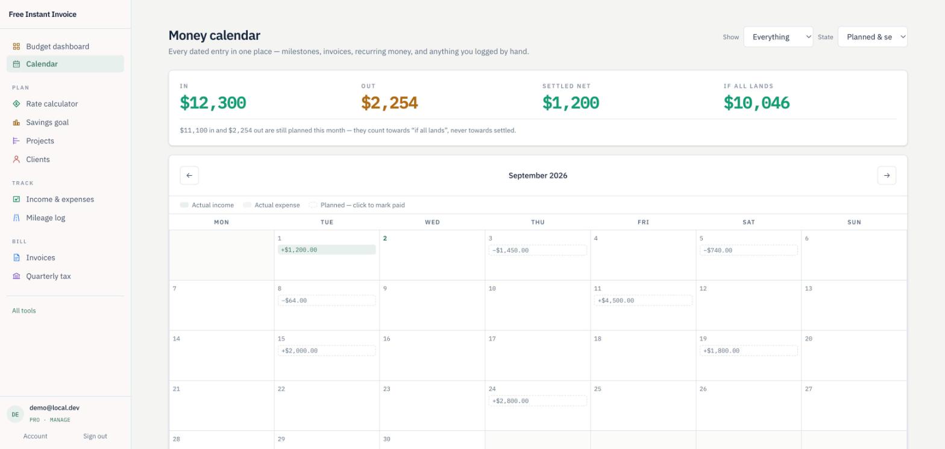945x449 pixels.
Task: Click the Actual expense legend swatch
Action: pos(247,205)
